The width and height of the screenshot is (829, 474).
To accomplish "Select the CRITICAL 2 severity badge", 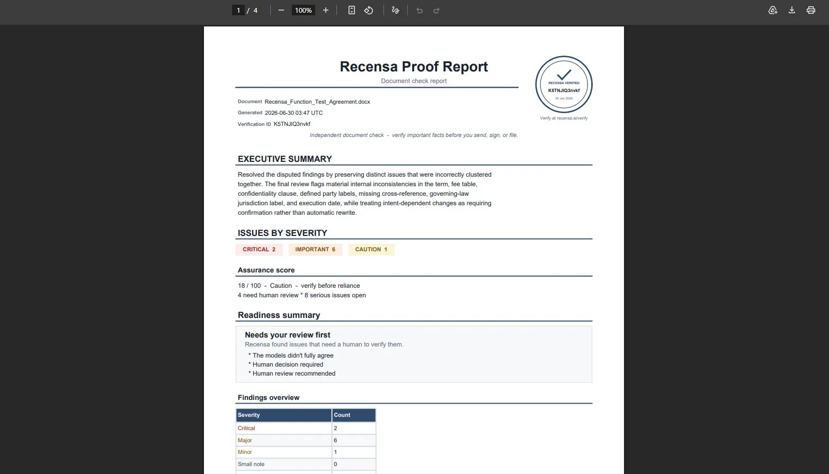I will click(259, 249).
